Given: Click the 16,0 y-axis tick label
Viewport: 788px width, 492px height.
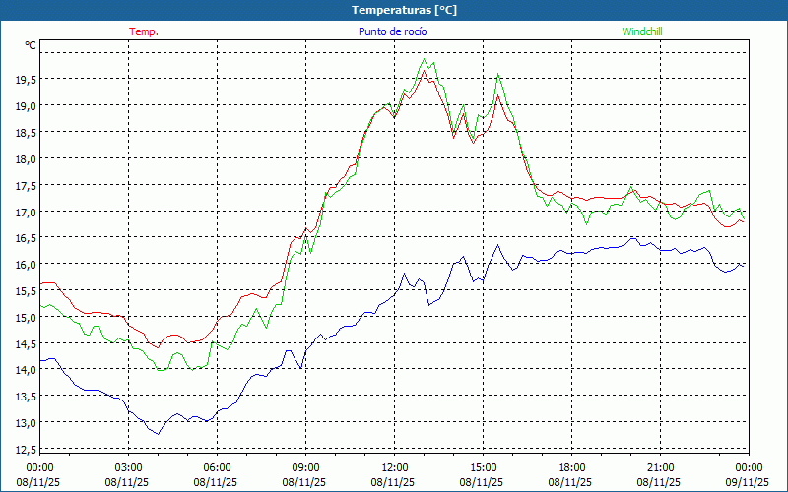Looking at the screenshot, I should coord(26,265).
